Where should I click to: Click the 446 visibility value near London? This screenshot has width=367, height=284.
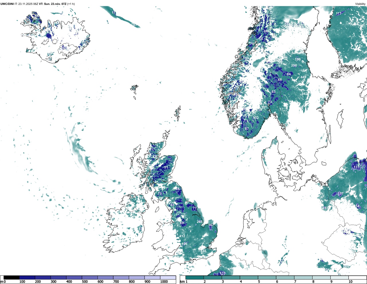pos(203,251)
